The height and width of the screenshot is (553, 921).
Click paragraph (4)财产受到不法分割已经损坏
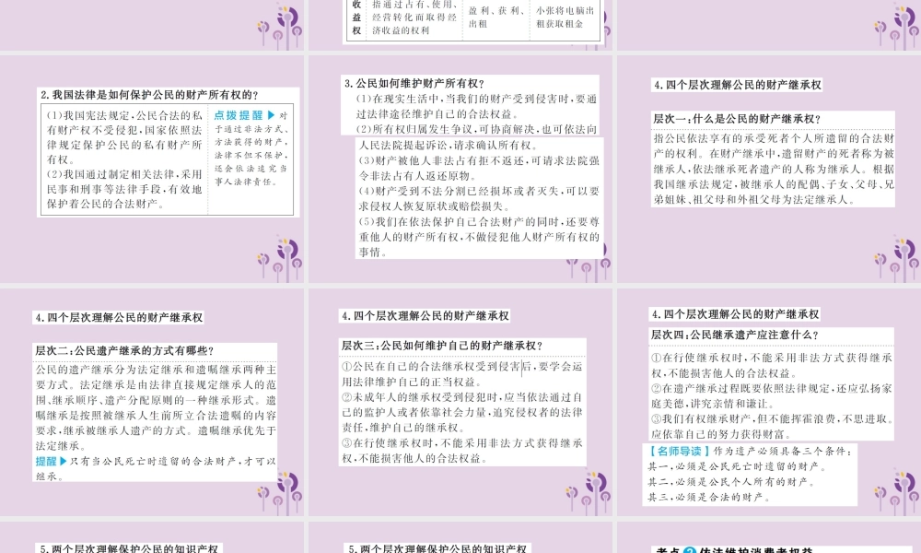click(x=479, y=199)
